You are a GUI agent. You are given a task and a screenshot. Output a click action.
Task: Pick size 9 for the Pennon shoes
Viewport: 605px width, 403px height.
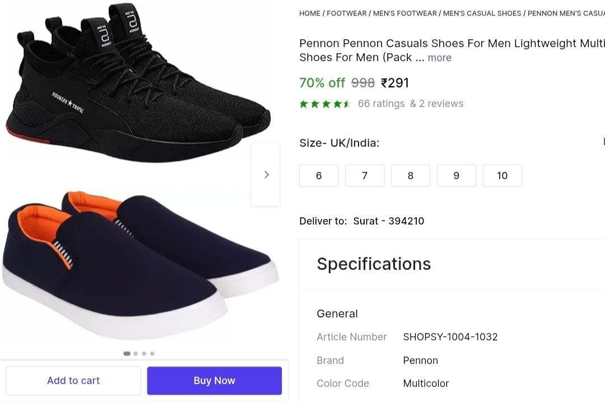click(457, 175)
